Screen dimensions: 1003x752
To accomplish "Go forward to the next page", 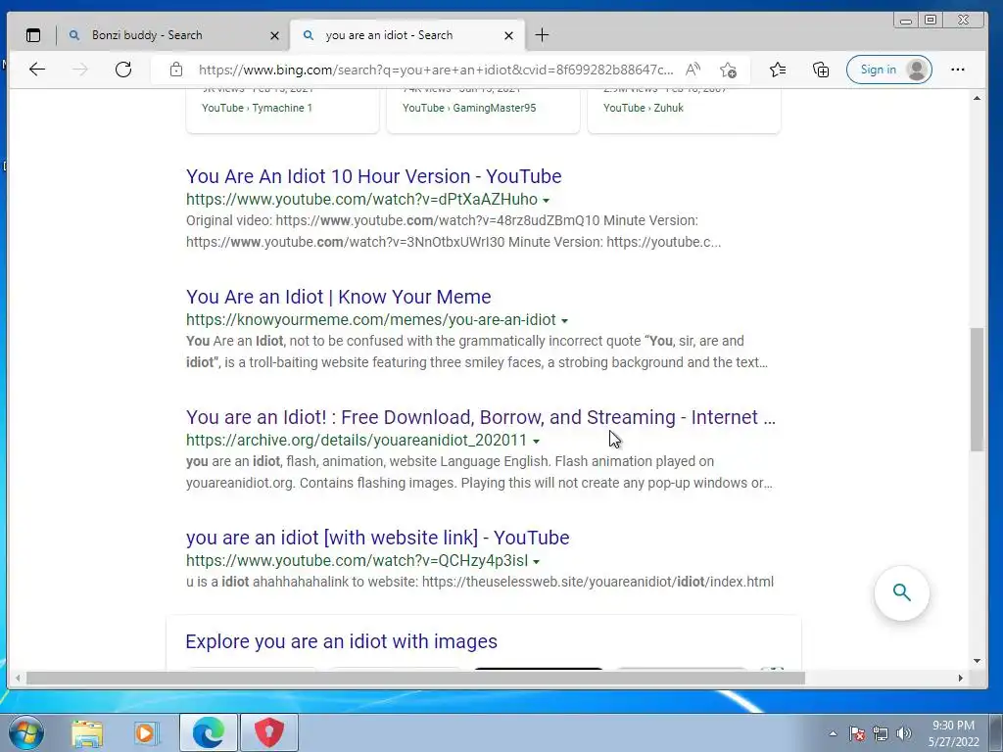I will [x=80, y=70].
